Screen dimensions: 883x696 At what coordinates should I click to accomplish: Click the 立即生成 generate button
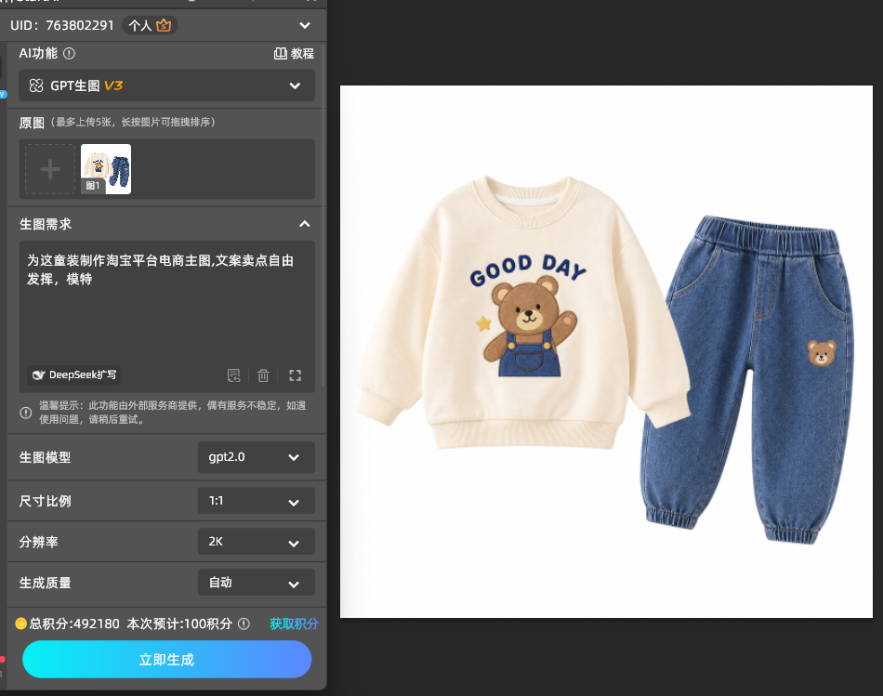(x=166, y=660)
